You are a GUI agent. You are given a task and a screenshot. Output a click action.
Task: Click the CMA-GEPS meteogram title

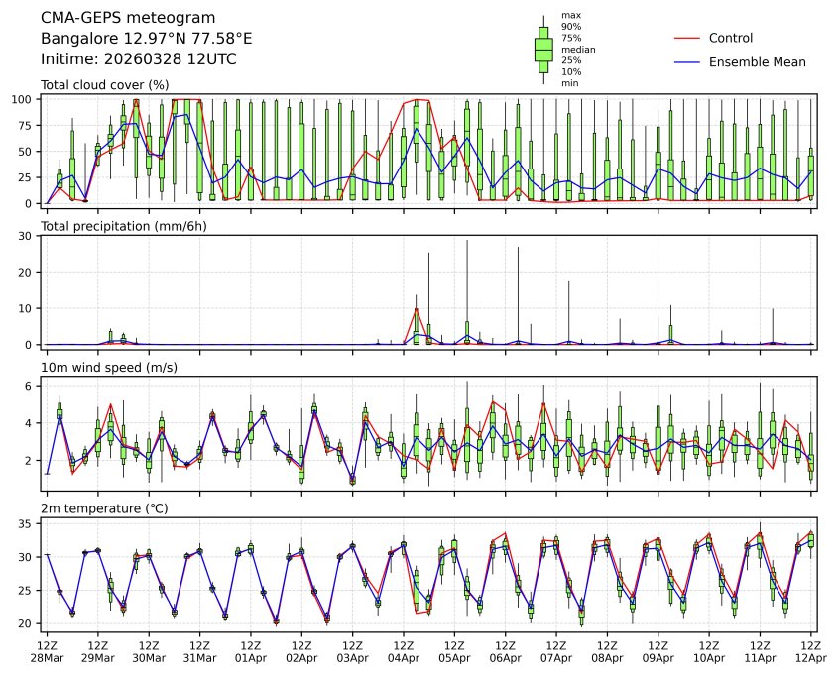tap(128, 18)
